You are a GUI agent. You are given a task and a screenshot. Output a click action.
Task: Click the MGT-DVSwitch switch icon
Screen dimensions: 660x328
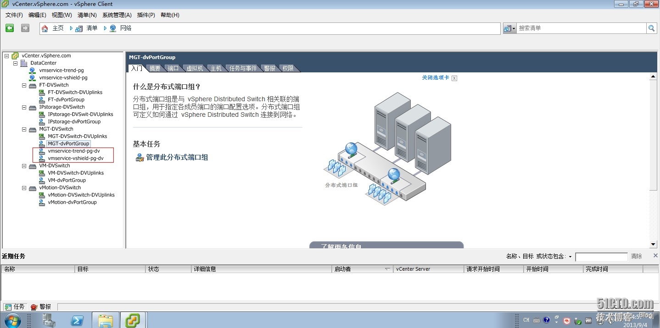pos(33,129)
